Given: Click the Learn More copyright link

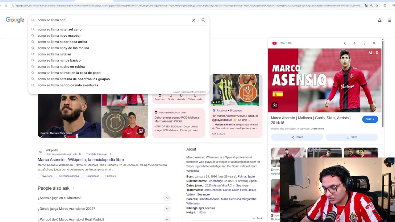Looking at the screenshot, I should coord(317,129).
